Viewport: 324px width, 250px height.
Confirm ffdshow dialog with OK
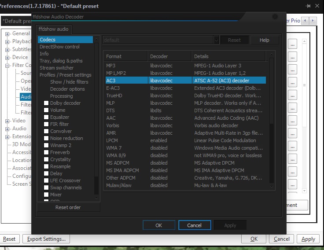coord(159,225)
